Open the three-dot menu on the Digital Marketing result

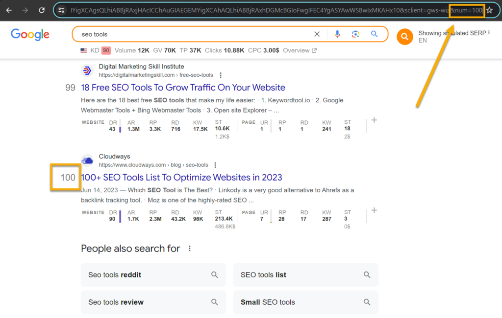pos(221,75)
